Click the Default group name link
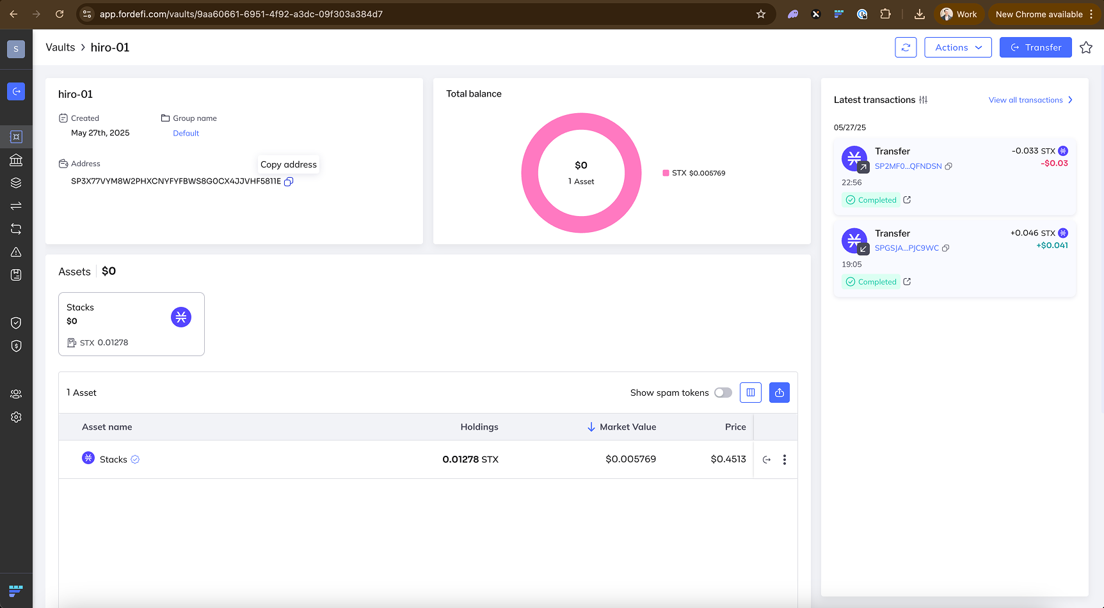1104x608 pixels. click(186, 133)
